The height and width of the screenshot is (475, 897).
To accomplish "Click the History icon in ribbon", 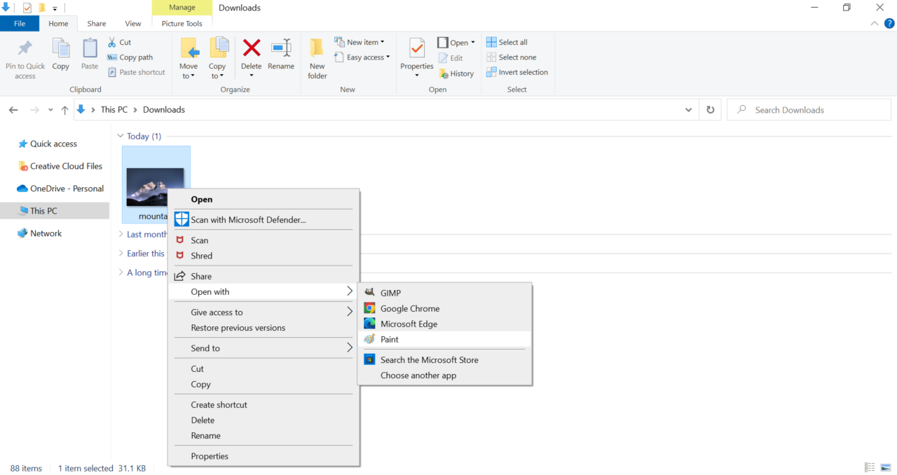I will tap(444, 74).
